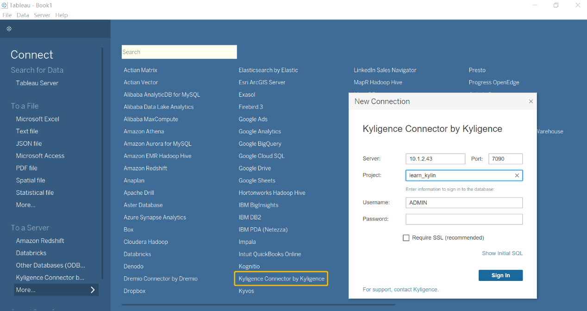The width and height of the screenshot is (587, 311).
Task: Open the Dropbox connector
Action: 135,291
